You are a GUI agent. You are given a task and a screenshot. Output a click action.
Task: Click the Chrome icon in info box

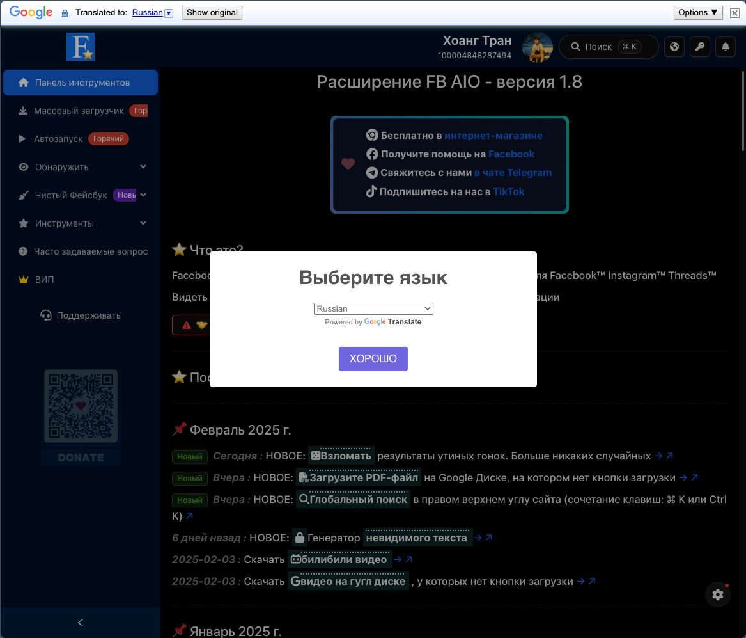pyautogui.click(x=372, y=135)
